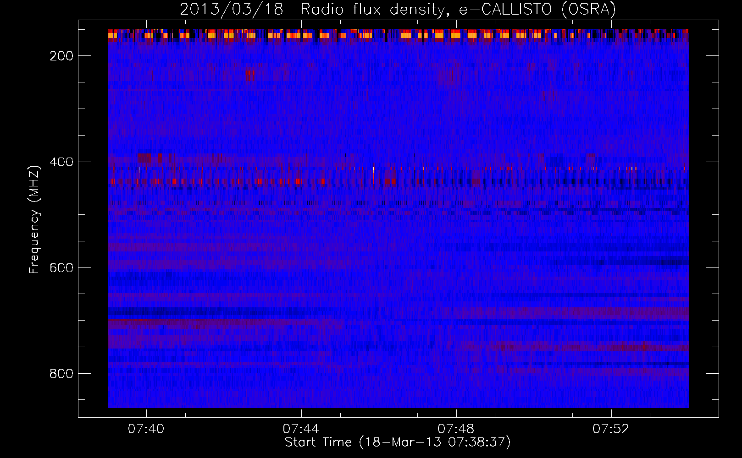Click the 800 frequency tick label

61,374
